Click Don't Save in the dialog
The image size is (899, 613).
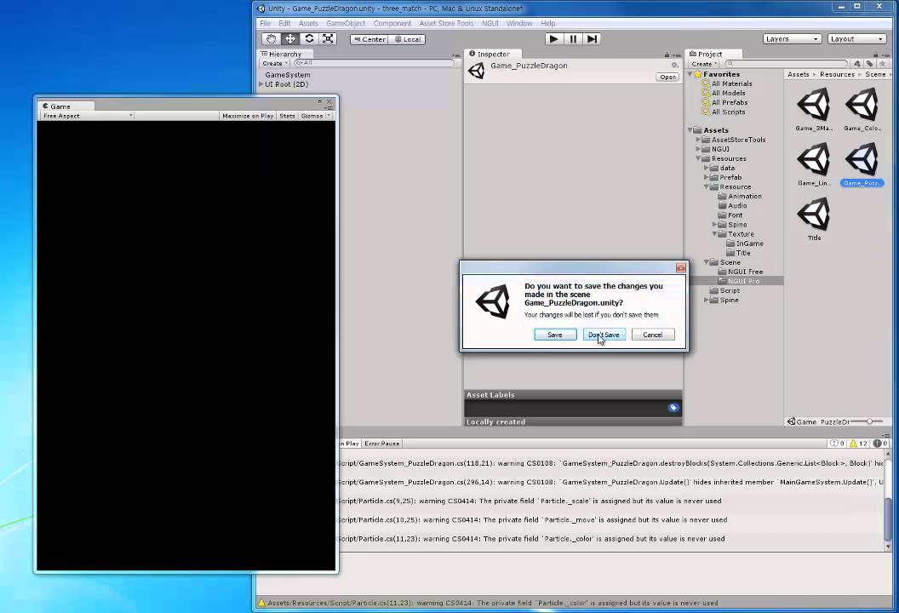(x=604, y=335)
